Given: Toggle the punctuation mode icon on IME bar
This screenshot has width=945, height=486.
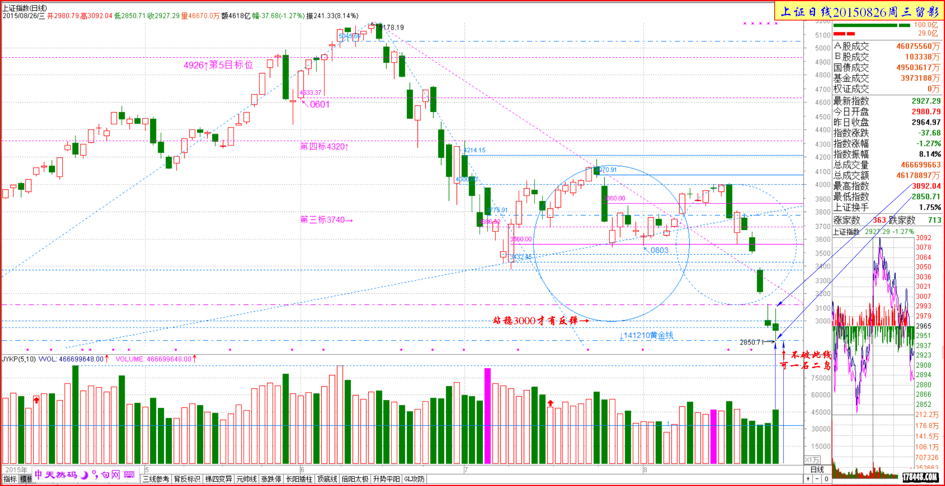Looking at the screenshot, I should coord(95,475).
